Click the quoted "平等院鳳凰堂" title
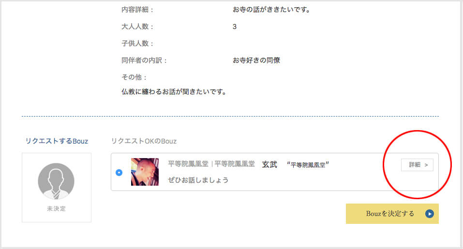This screenshot has width=463, height=249. pos(308,164)
